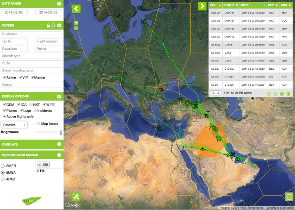Uncheck Active flights only

pos(4,116)
